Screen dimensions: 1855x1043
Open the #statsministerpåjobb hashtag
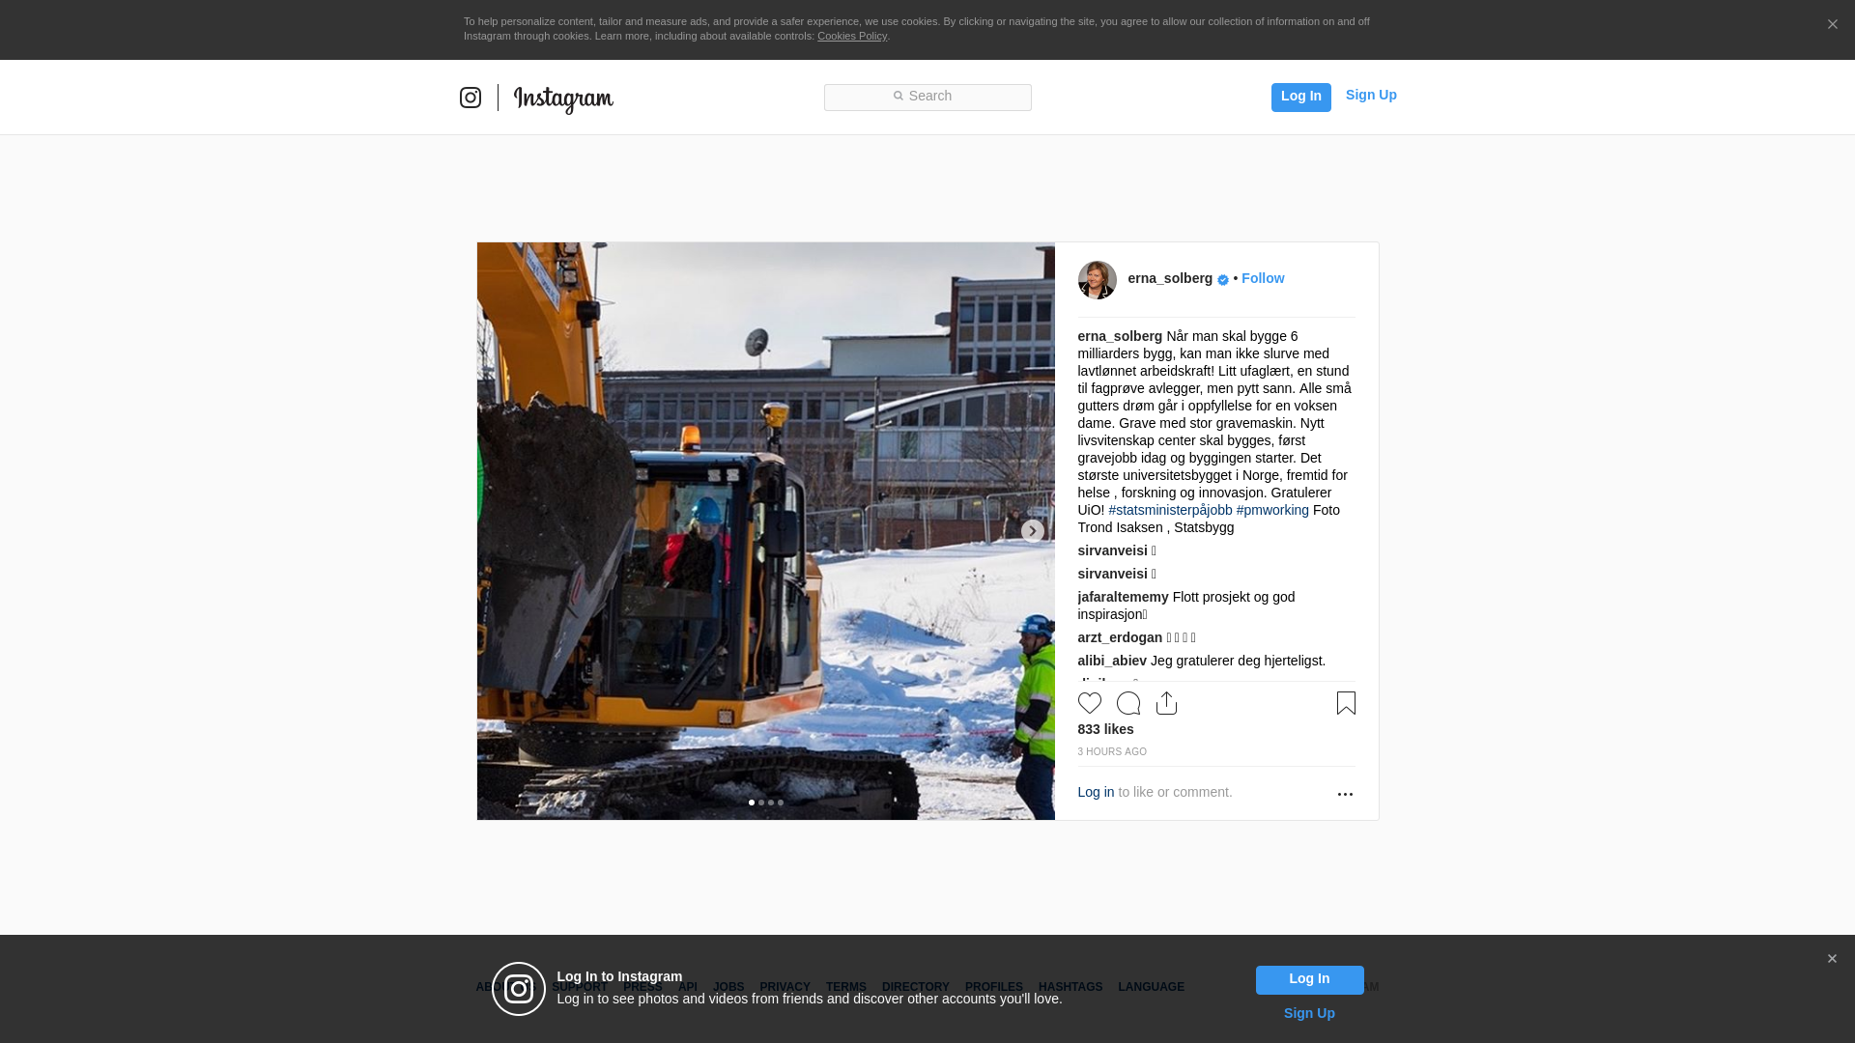(1170, 510)
